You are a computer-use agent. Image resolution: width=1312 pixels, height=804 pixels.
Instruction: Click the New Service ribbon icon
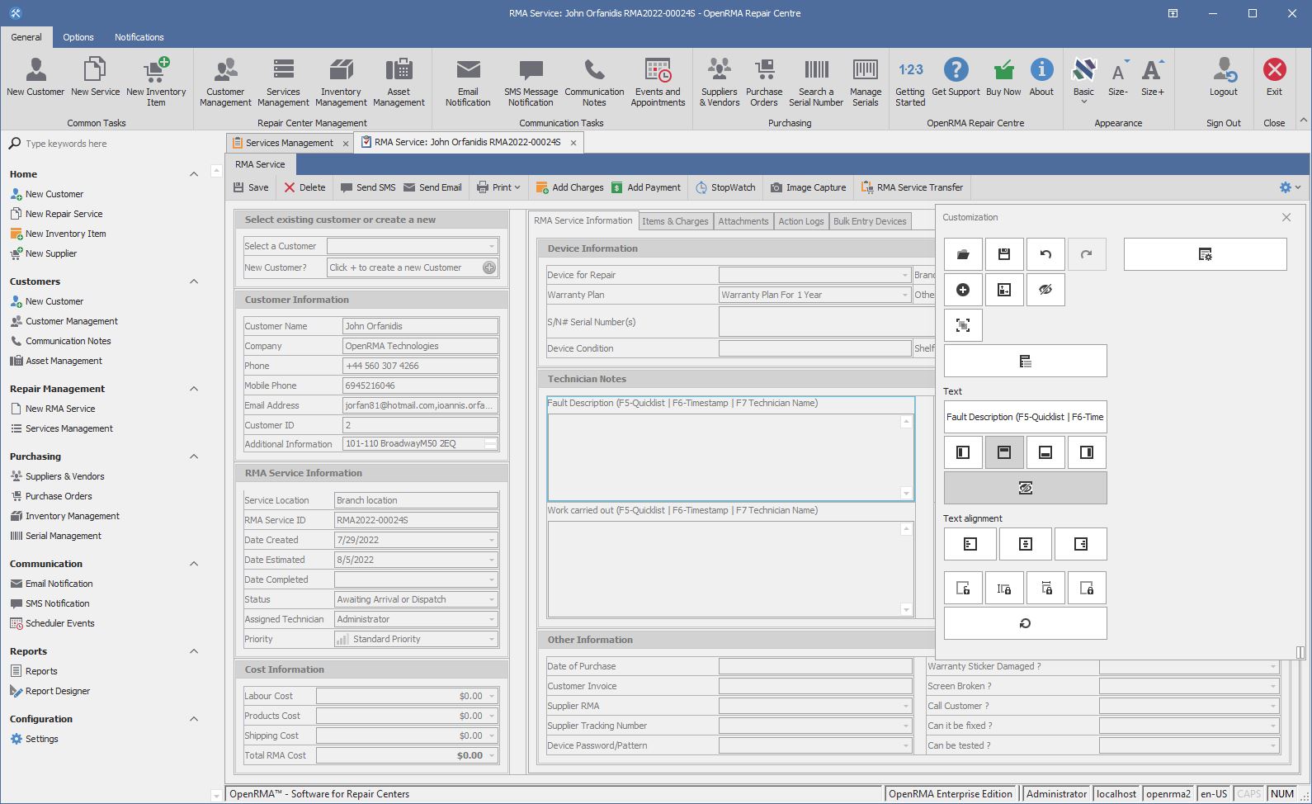(x=95, y=78)
